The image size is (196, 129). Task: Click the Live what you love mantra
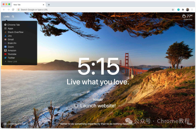98,82
